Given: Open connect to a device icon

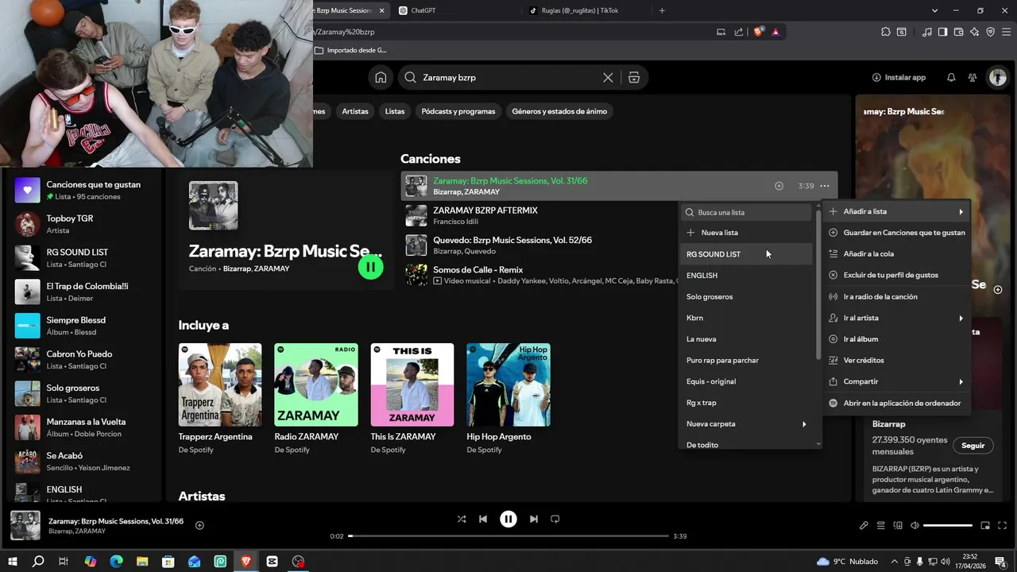Looking at the screenshot, I should [x=898, y=525].
